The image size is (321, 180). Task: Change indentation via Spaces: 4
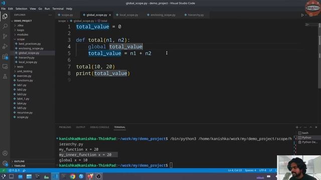[x=250, y=170]
